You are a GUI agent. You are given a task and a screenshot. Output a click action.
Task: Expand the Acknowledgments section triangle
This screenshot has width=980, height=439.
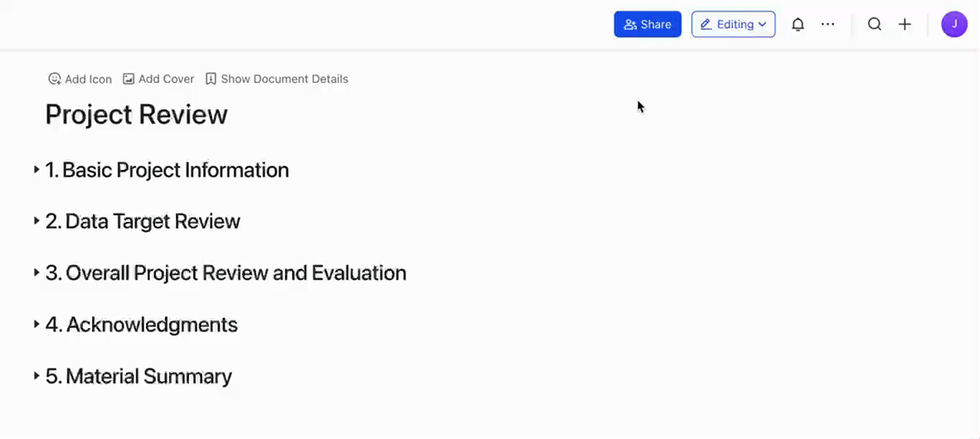(x=36, y=325)
